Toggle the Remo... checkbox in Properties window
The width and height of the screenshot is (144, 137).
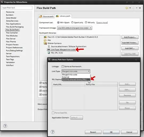click(x=41, y=87)
